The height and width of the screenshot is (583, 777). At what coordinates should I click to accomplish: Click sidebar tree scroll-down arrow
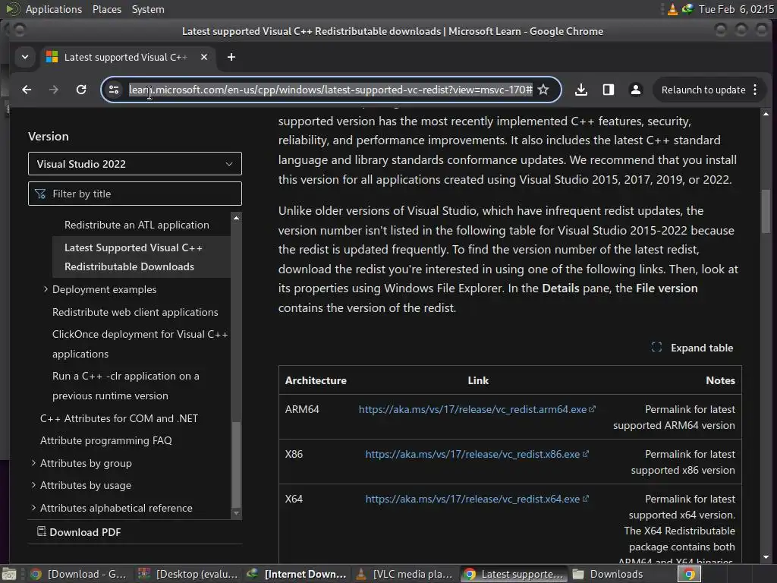(x=237, y=513)
